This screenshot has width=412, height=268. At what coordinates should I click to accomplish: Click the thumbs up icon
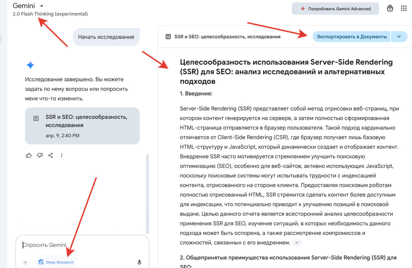click(x=29, y=155)
